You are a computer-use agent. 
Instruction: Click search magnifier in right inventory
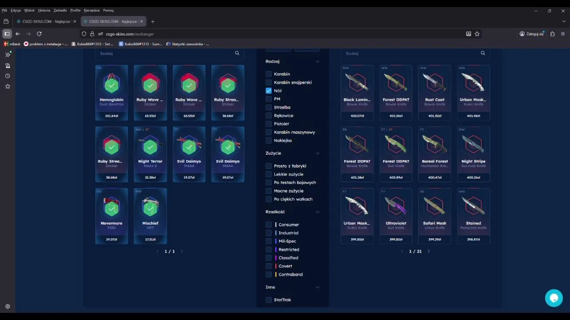(x=483, y=53)
